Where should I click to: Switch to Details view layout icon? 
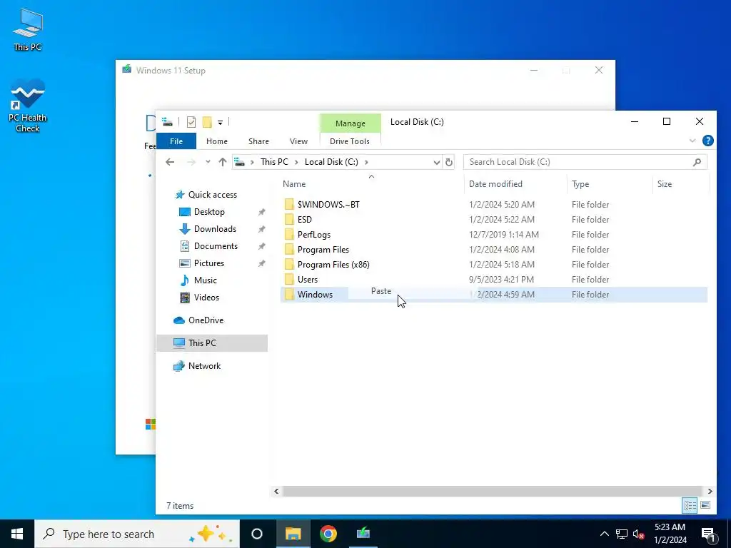(690, 506)
